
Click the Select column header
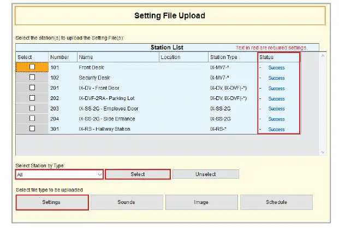[x=32, y=57]
